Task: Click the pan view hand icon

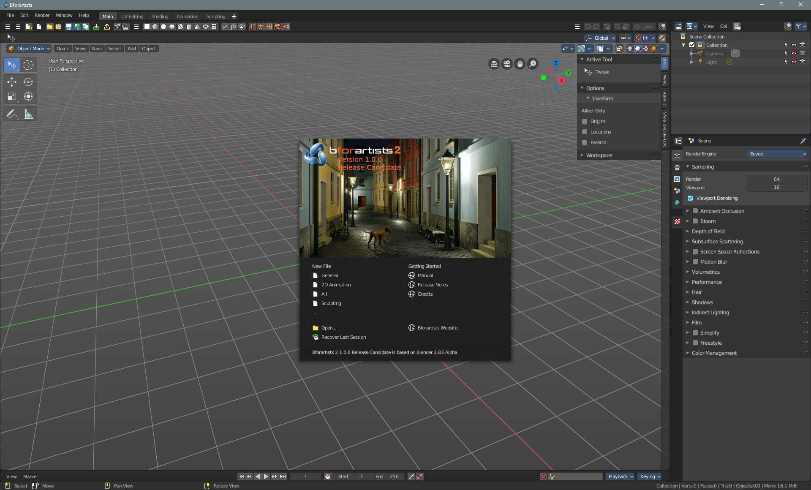Action: pos(520,64)
